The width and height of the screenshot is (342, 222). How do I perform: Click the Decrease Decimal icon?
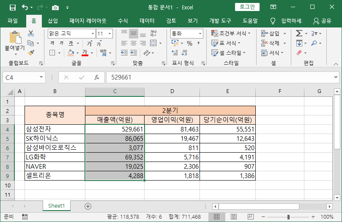click(184, 53)
